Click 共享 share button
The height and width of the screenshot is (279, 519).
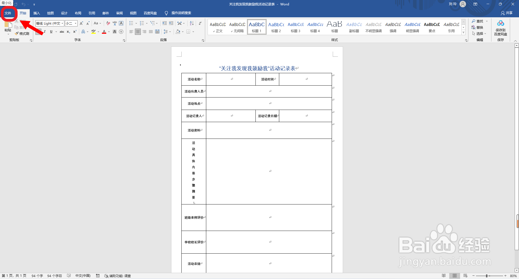(507, 13)
